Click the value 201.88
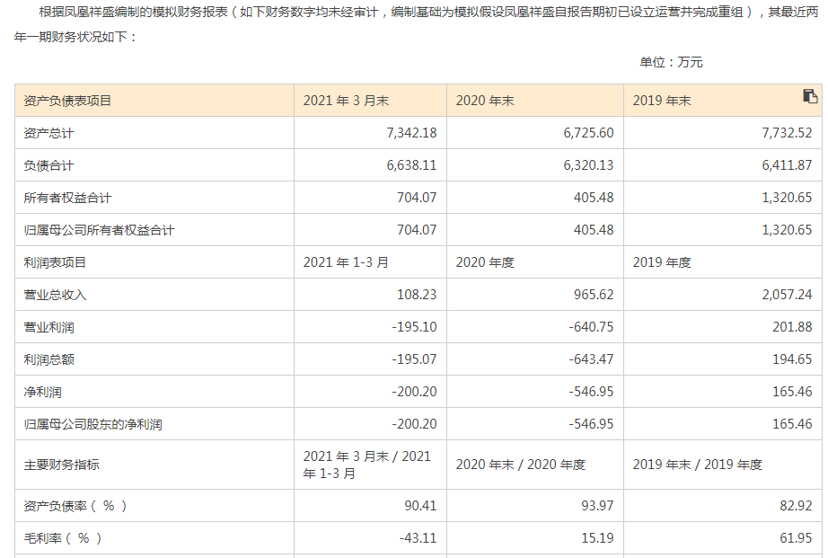Image resolution: width=828 pixels, height=558 pixels. coord(792,326)
